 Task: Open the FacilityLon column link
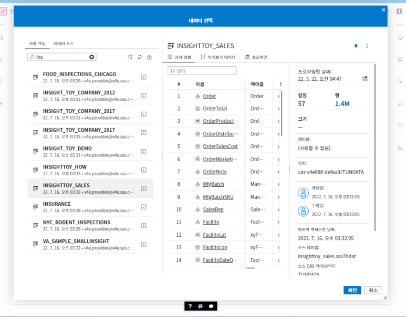coord(215,247)
